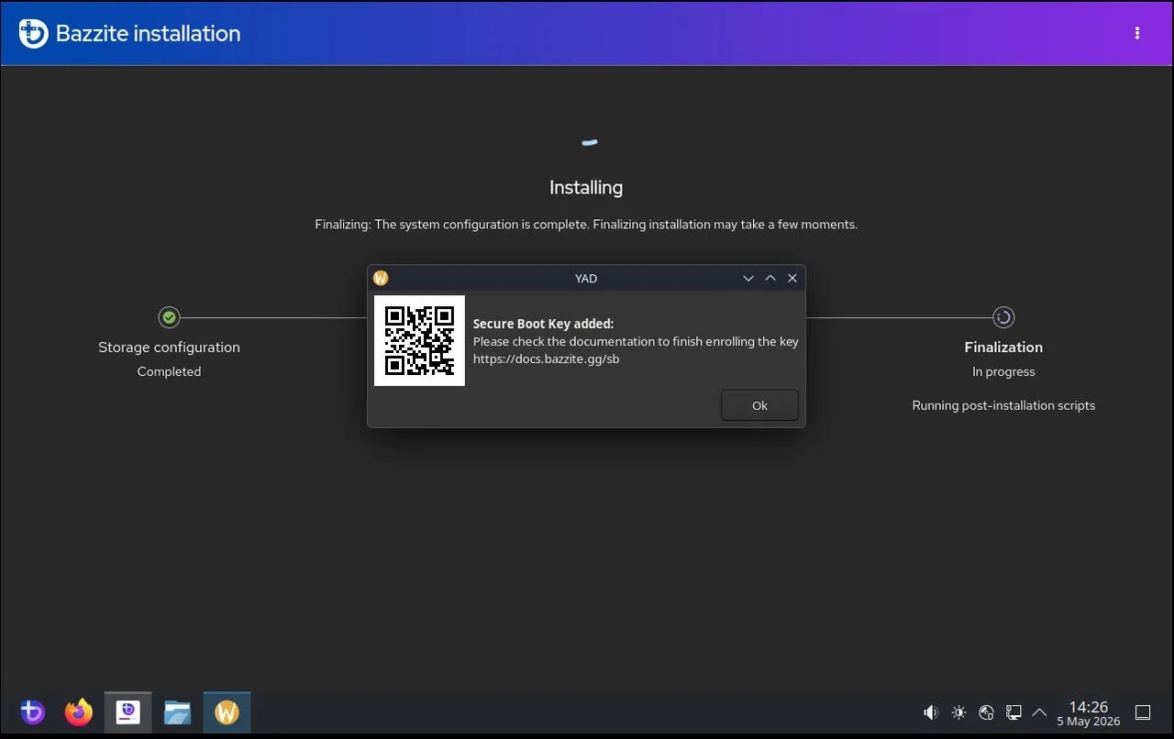Click the 'Installing' heading
The image size is (1174, 739).
tap(586, 188)
